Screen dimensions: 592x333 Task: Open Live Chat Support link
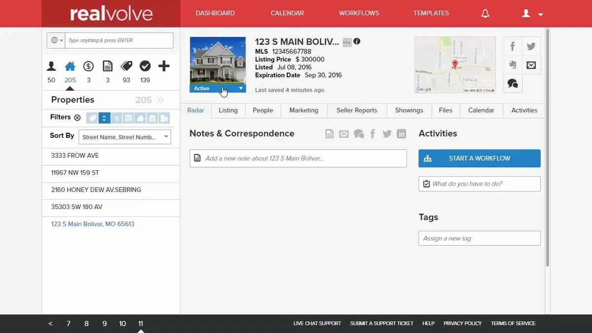[317, 324]
